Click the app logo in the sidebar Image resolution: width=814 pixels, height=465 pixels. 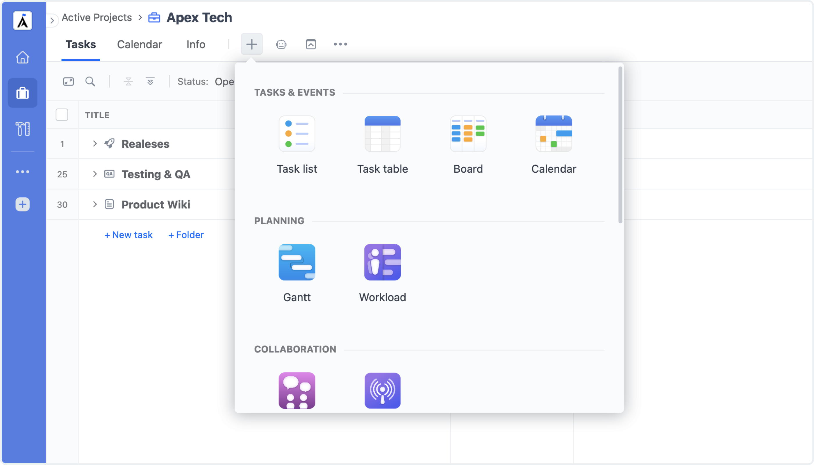[22, 21]
